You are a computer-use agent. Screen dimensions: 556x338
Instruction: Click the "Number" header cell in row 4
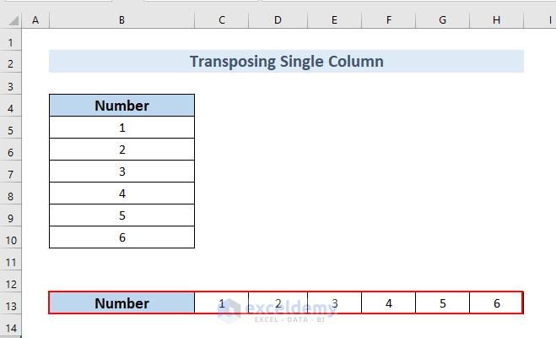(x=121, y=106)
